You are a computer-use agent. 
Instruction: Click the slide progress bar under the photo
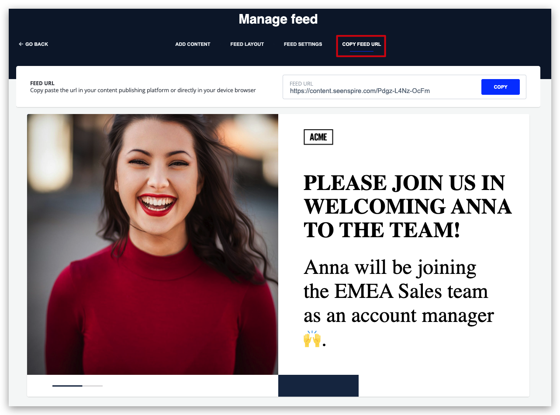coord(77,386)
